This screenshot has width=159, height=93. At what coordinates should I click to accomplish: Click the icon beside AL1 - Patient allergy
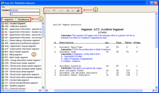point(3,40)
